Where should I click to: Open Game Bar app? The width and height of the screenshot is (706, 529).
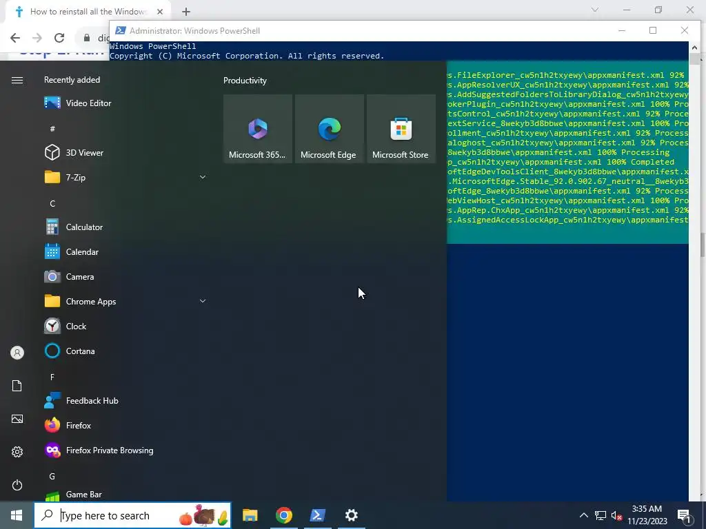(x=125, y=495)
